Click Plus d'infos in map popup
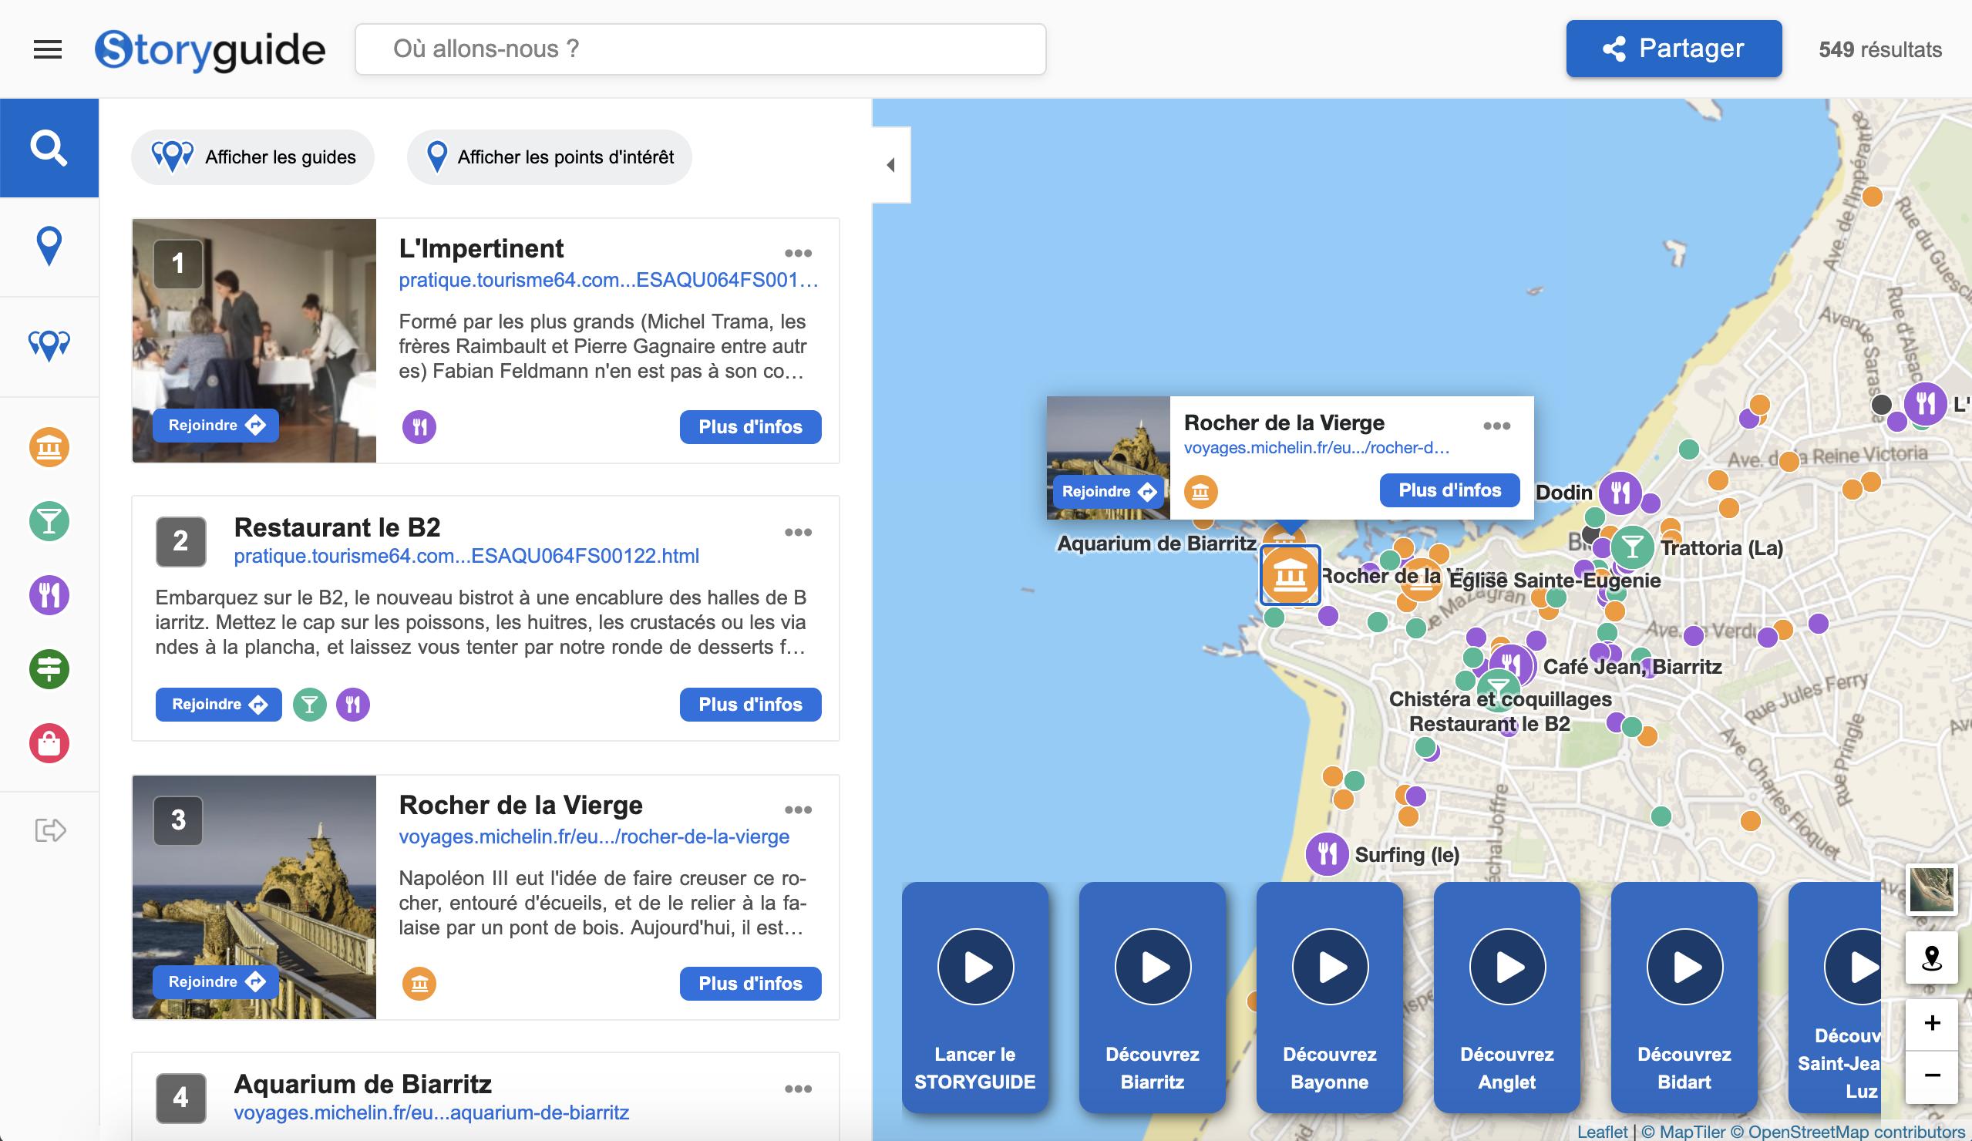Image resolution: width=1972 pixels, height=1141 pixels. [1450, 490]
